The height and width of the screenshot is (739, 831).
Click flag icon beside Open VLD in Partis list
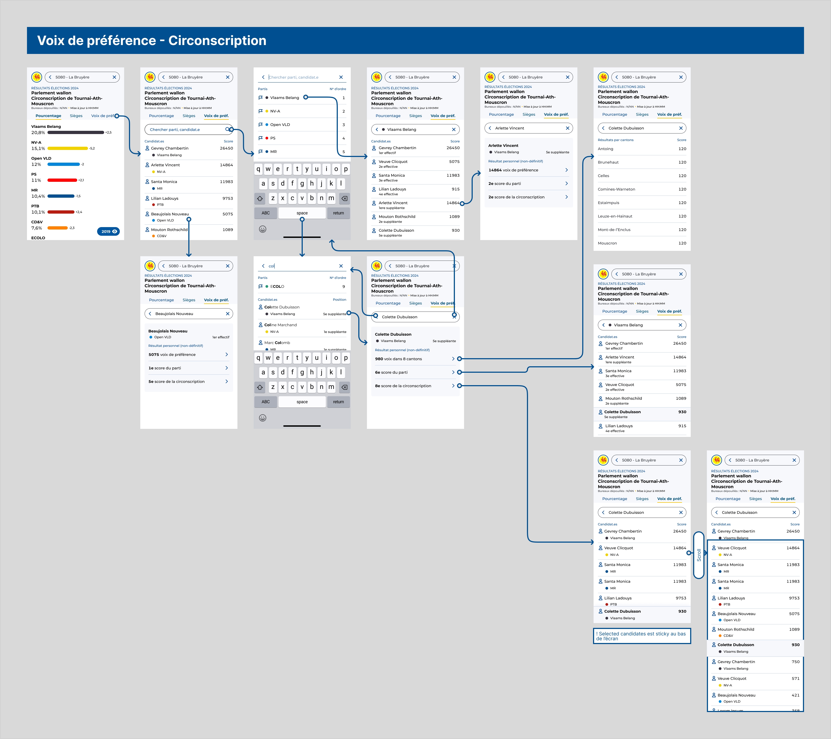pos(261,125)
